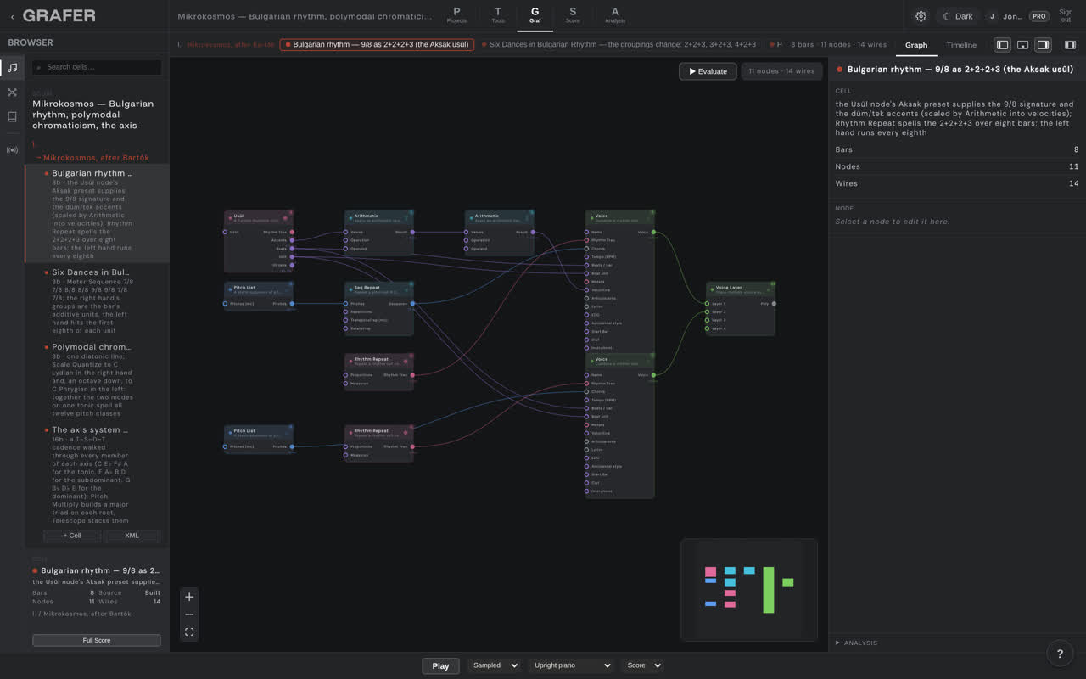
Task: Open the Timeline view tab
Action: (x=961, y=45)
